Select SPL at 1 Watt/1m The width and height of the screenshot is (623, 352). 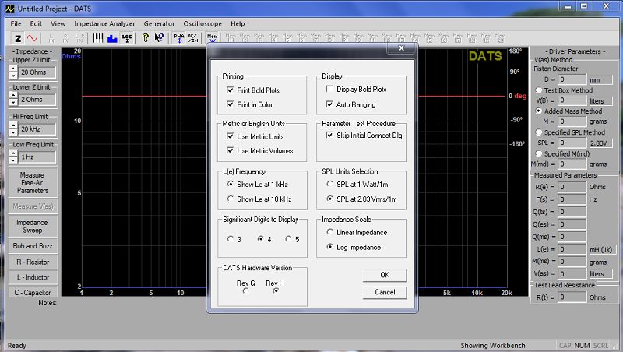click(329, 184)
